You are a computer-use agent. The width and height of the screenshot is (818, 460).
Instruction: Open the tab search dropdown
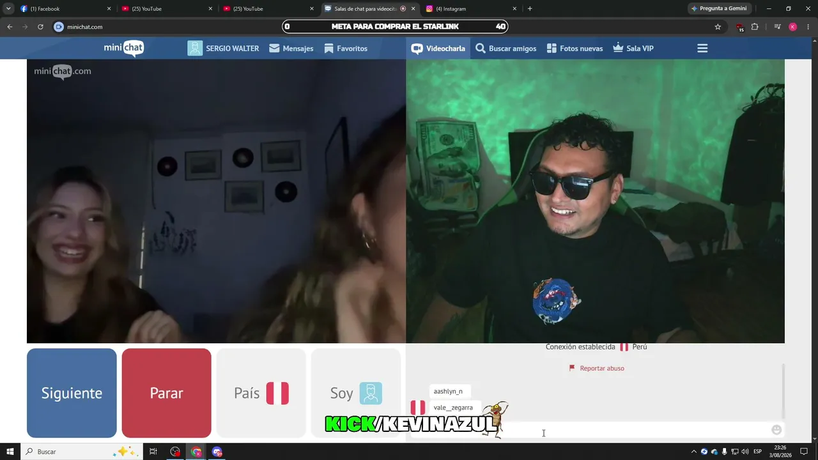[8, 9]
